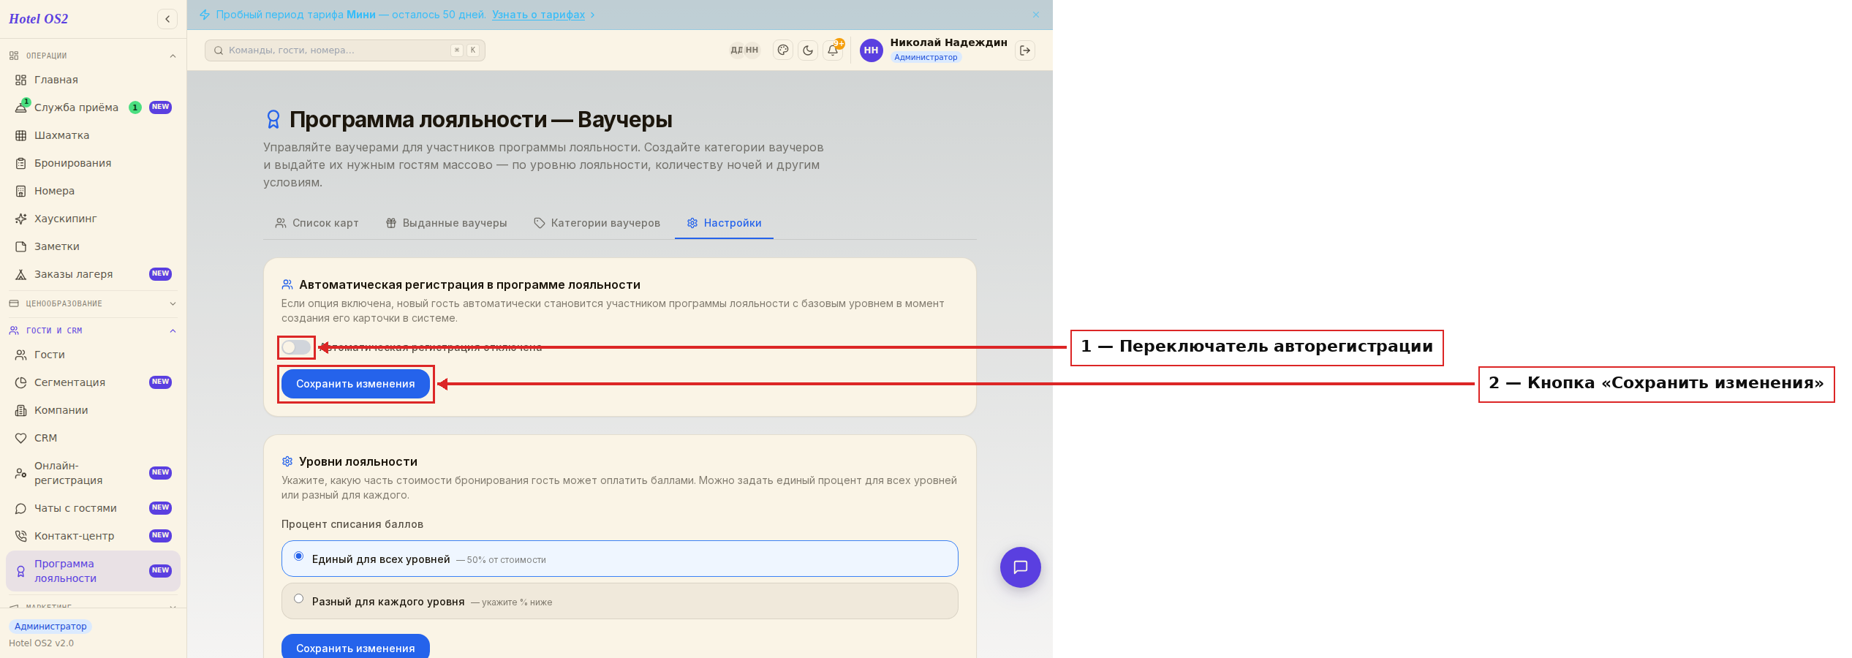Image resolution: width=1852 pixels, height=658 pixels.
Task: Click the Администратор role badge under the user name
Action: coord(926,57)
